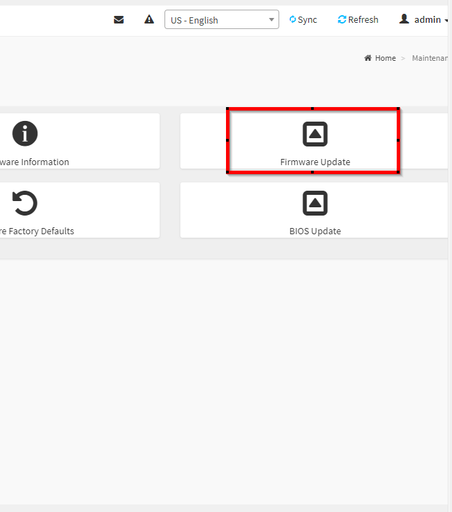This screenshot has height=512, width=452.
Task: Click the arrow on the language selector
Action: pyautogui.click(x=272, y=20)
